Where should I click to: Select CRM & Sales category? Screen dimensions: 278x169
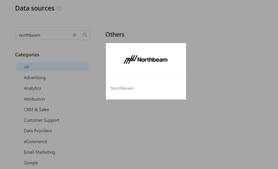click(x=36, y=110)
